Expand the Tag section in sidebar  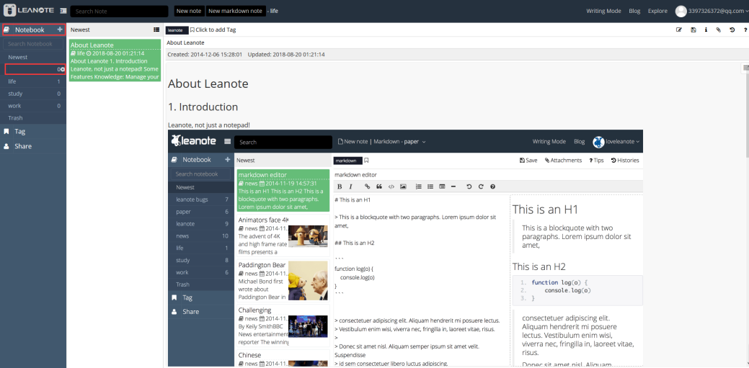[x=33, y=132]
